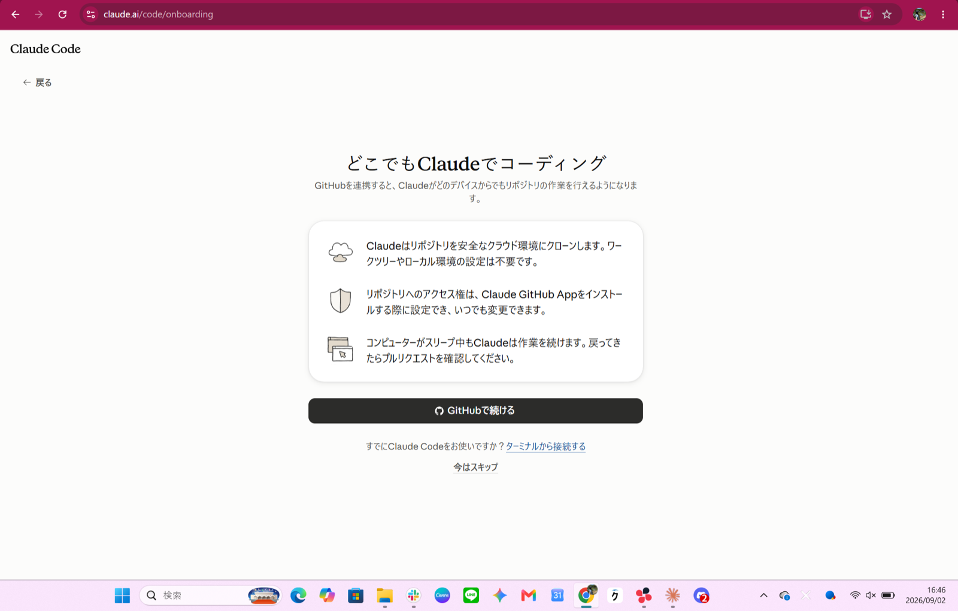Open the Claude app from the taskbar
This screenshot has height=611, width=958.
(672, 595)
